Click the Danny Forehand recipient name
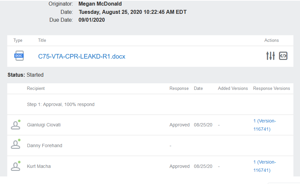This screenshot has width=300, height=184. 44,145
